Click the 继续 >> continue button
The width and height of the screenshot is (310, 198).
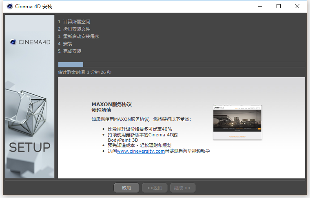(x=183, y=188)
